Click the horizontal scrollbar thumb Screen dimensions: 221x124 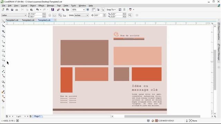pyautogui.click(x=162, y=116)
